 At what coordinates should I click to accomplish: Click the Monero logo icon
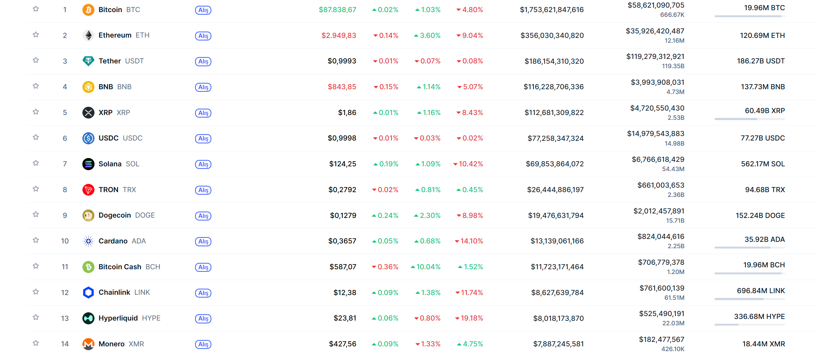[88, 344]
